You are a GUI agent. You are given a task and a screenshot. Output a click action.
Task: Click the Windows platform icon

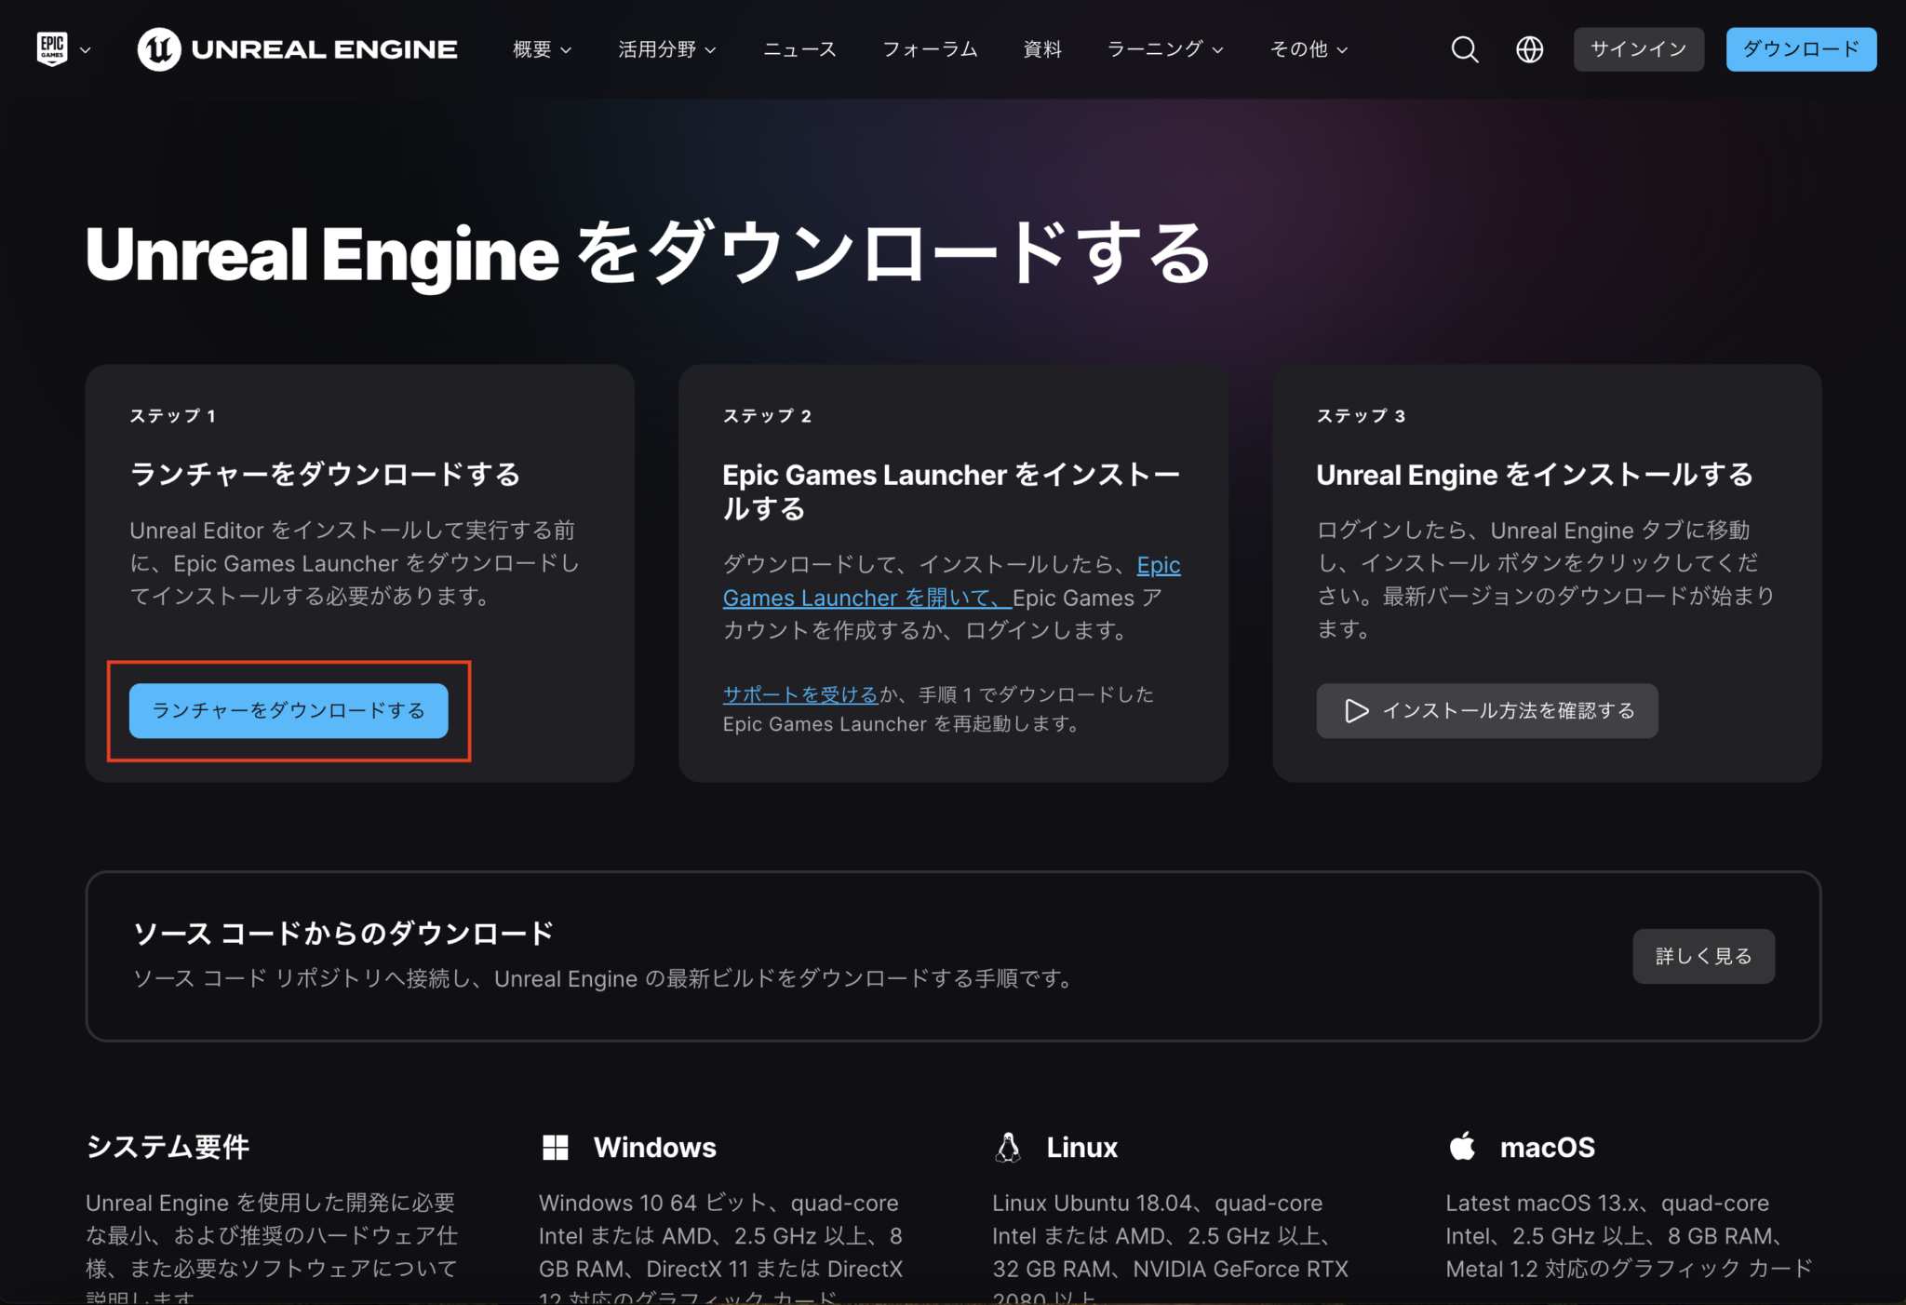(556, 1148)
